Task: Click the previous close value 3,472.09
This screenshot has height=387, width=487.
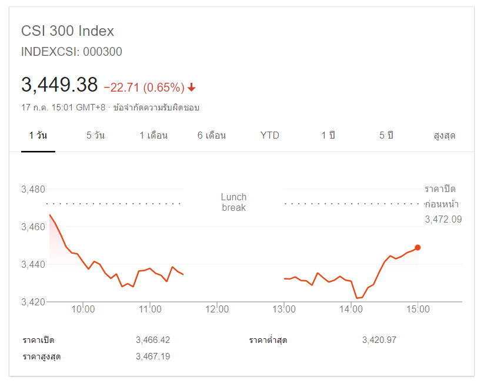Action: 443,219
